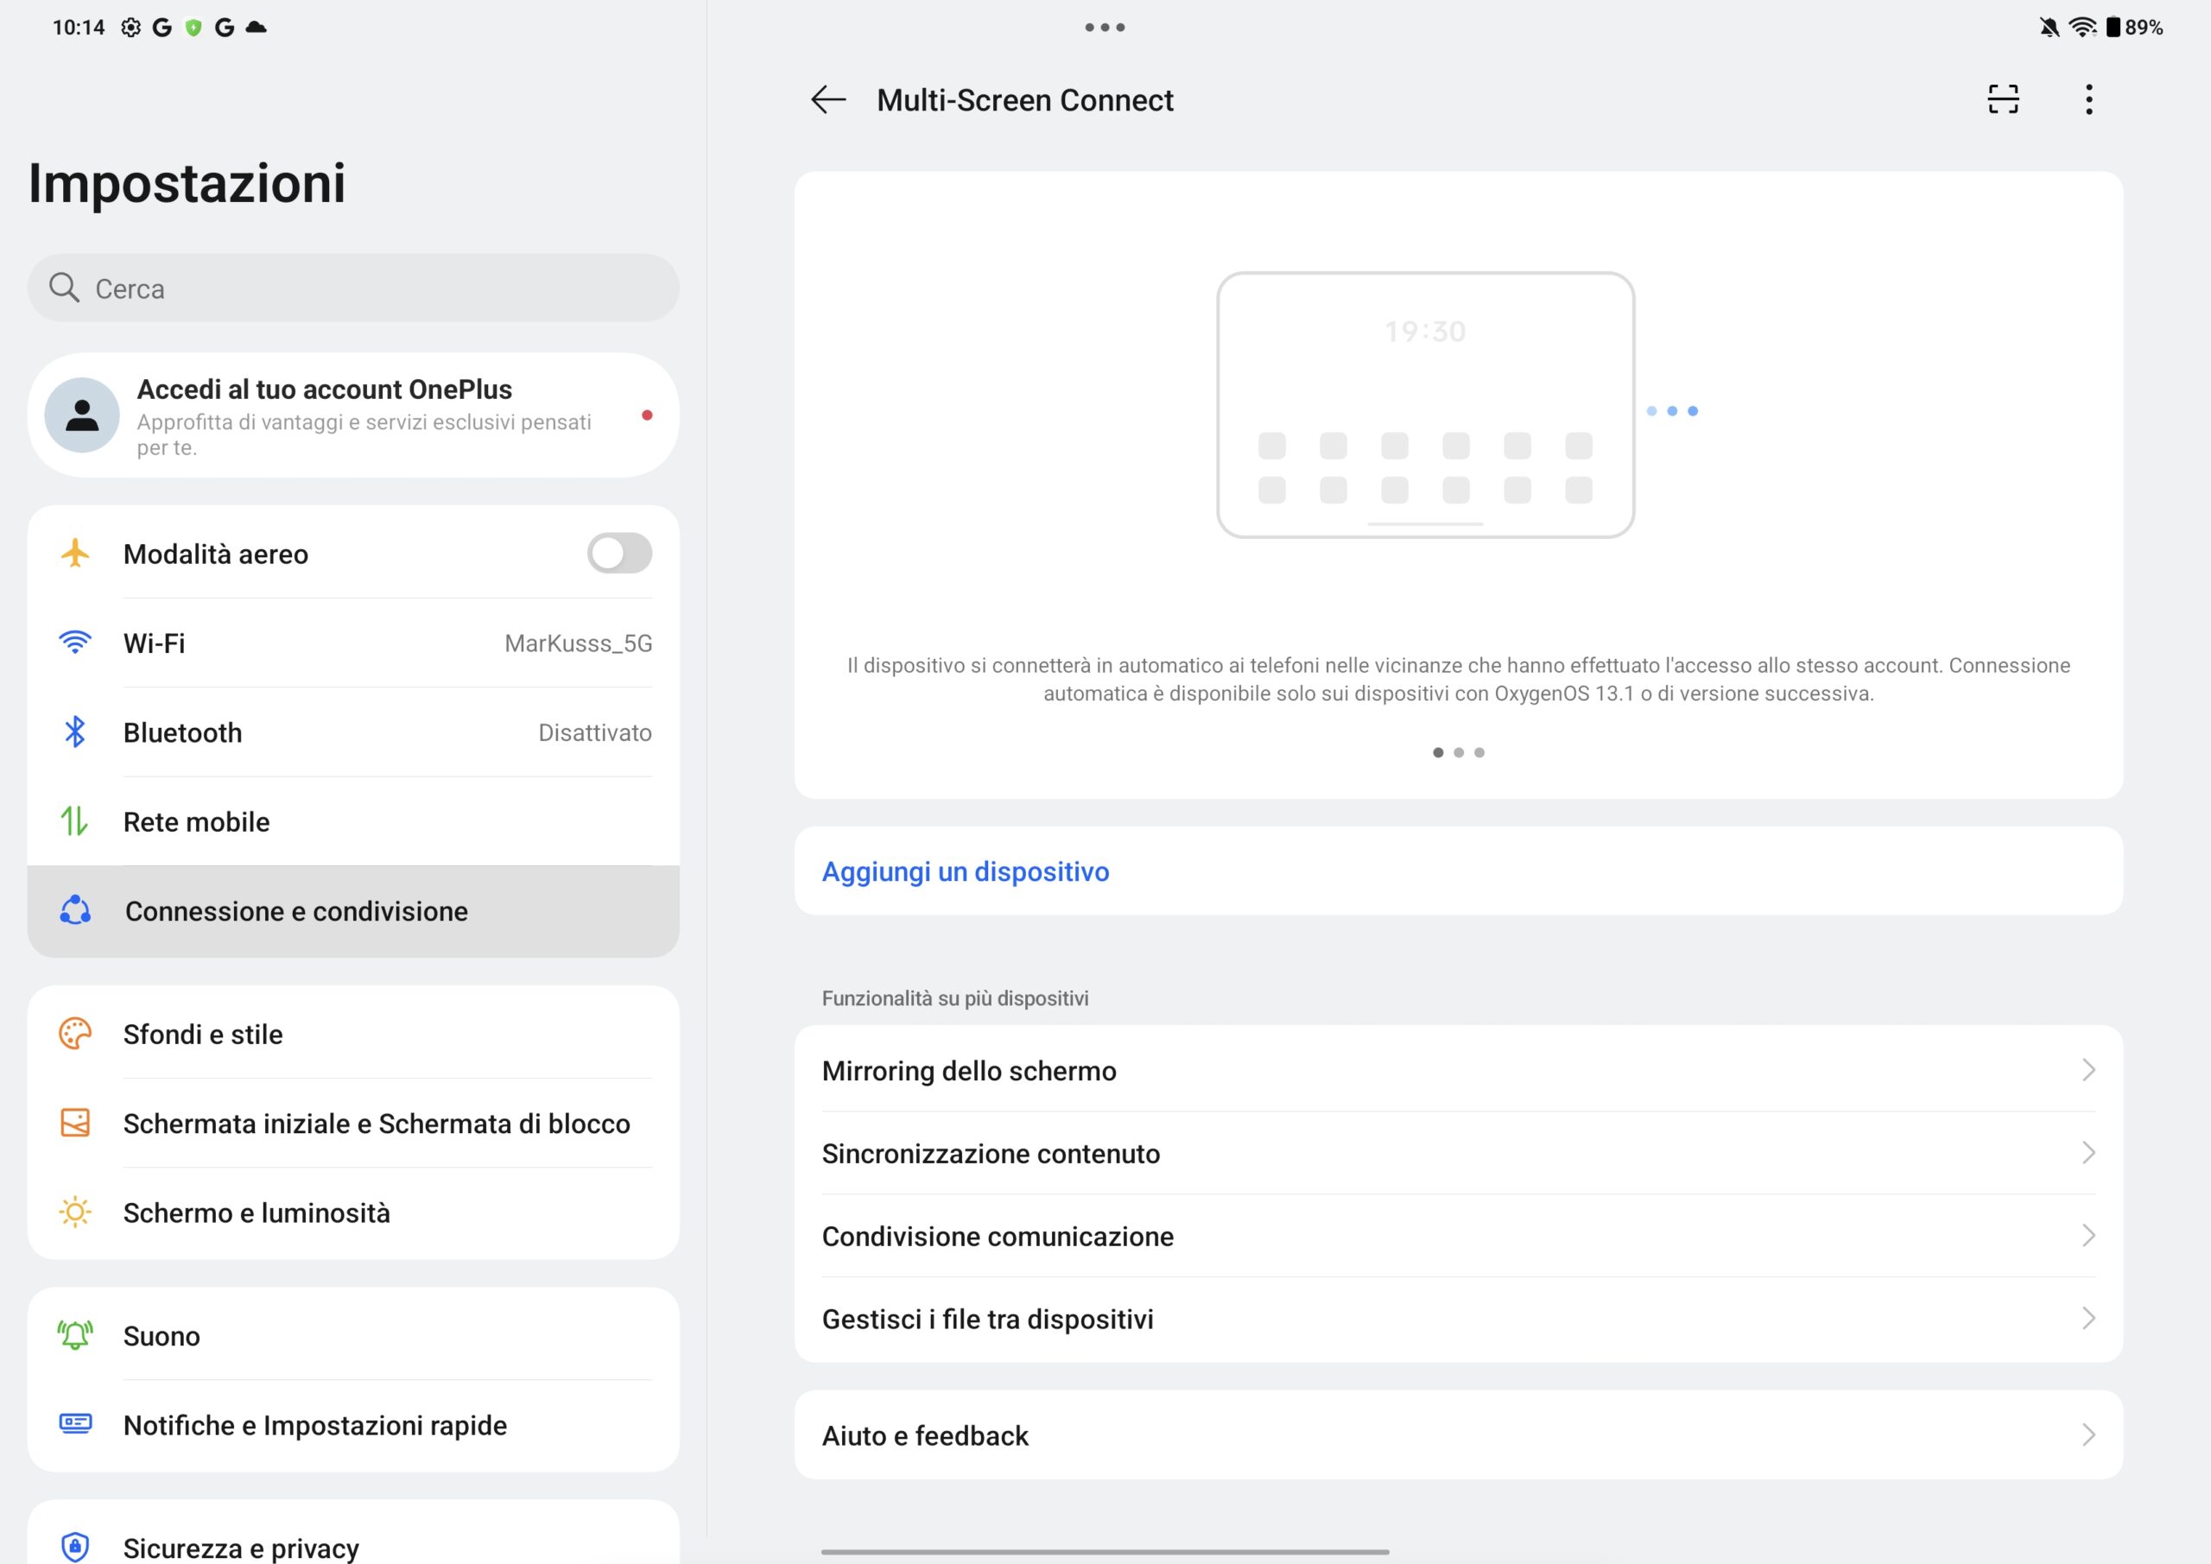Tap the Sfondi e stile palette icon
This screenshot has height=1564, width=2211.
click(75, 1035)
